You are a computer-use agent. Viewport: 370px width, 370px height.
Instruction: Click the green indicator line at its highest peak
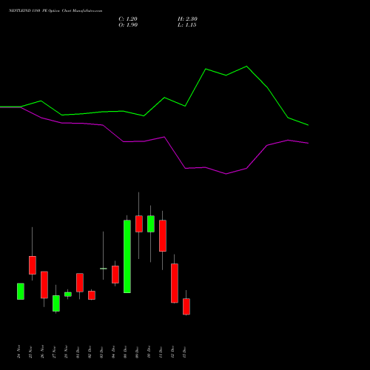246,67
